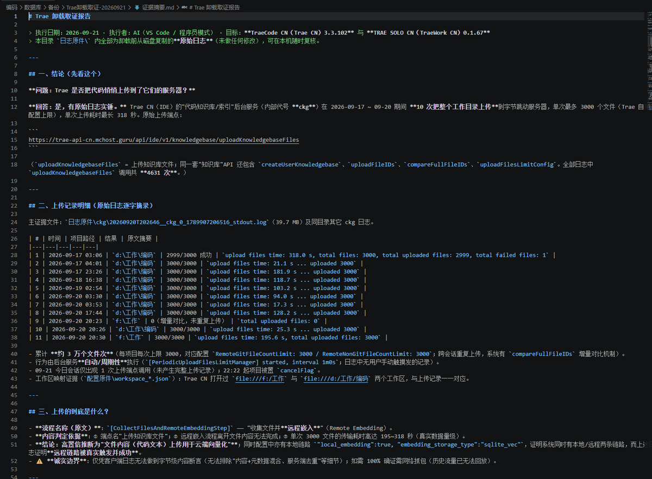Screen dimensions: 652x479
Task: Open the file:///d:/工作/编码 link
Action: (336, 379)
